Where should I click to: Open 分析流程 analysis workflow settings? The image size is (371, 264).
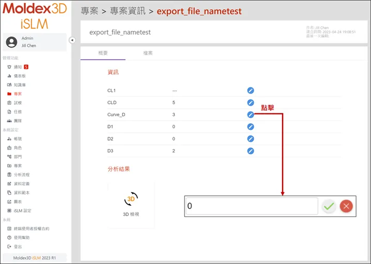click(19, 175)
